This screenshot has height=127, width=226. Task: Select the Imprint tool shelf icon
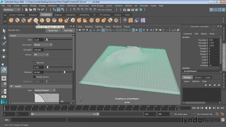click(x=67, y=20)
